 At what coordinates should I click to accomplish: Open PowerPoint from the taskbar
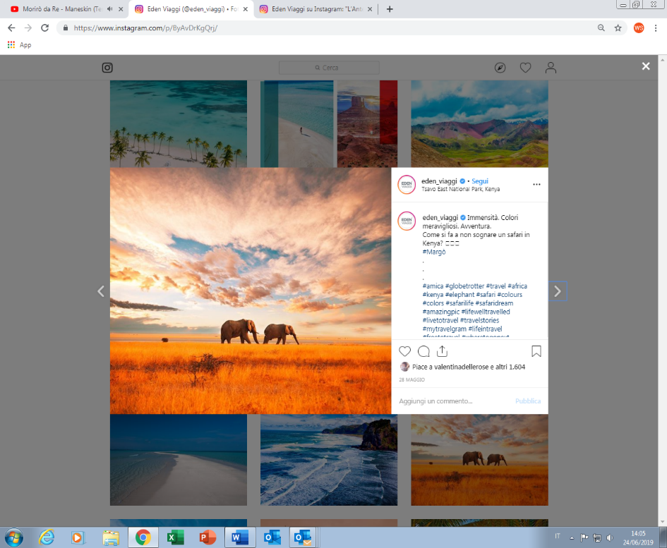[x=208, y=538]
